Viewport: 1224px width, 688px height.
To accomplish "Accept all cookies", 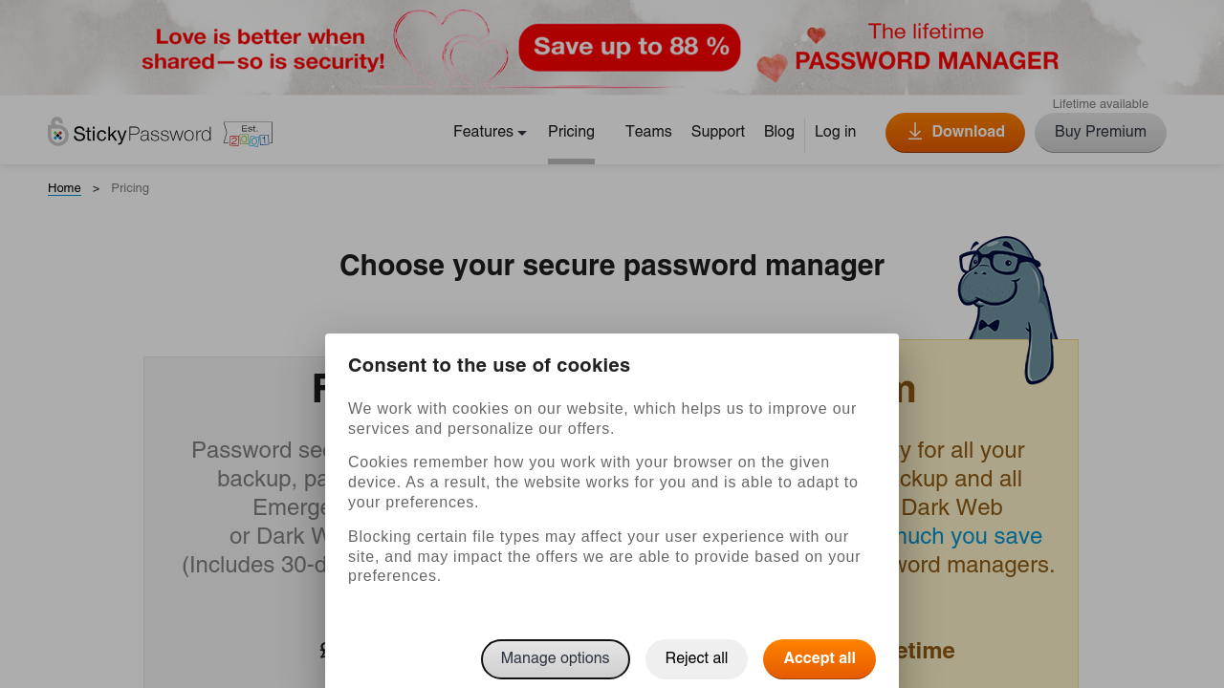I will [820, 659].
